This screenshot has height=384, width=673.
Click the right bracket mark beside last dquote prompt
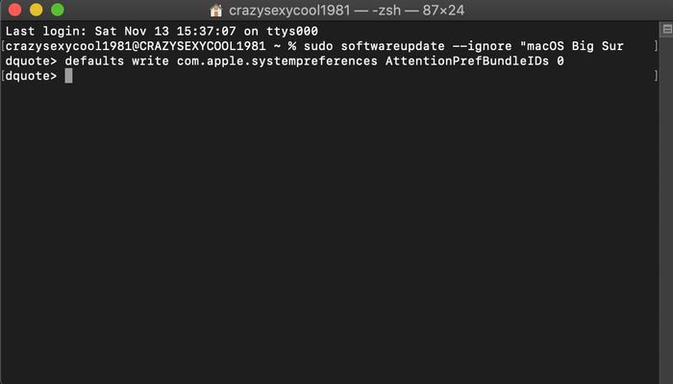click(656, 76)
